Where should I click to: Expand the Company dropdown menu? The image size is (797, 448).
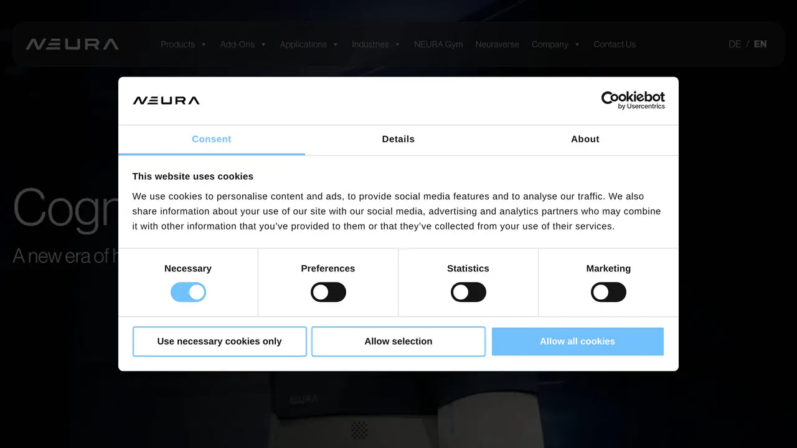555,44
